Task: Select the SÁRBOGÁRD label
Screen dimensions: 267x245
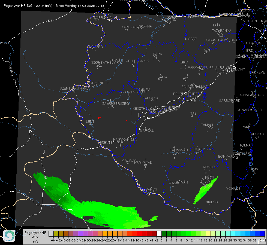Action: (x=230, y=101)
